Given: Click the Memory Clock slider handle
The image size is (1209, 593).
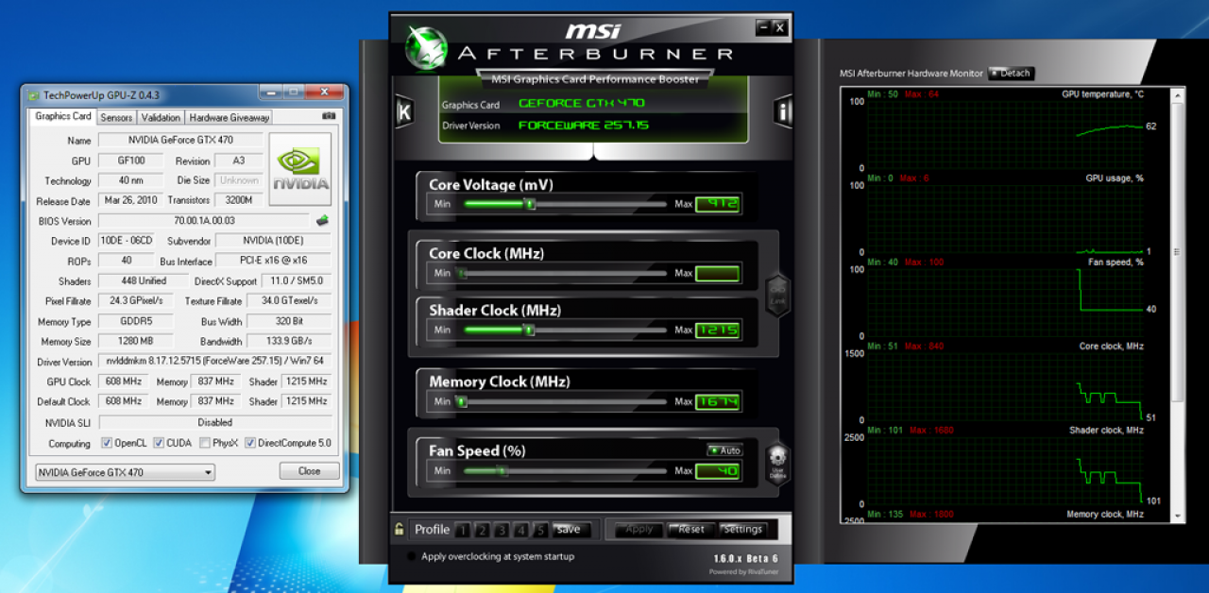Looking at the screenshot, I should (x=462, y=402).
